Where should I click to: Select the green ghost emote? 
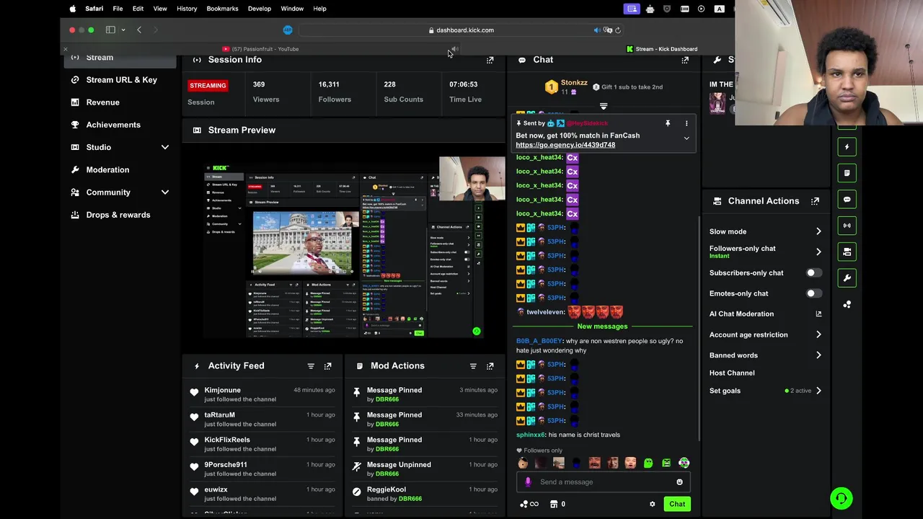pos(648,463)
